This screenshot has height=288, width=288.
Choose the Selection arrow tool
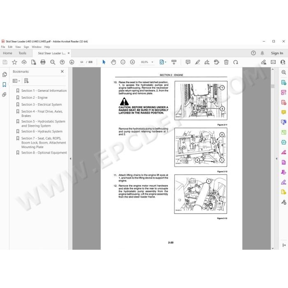[104, 62]
